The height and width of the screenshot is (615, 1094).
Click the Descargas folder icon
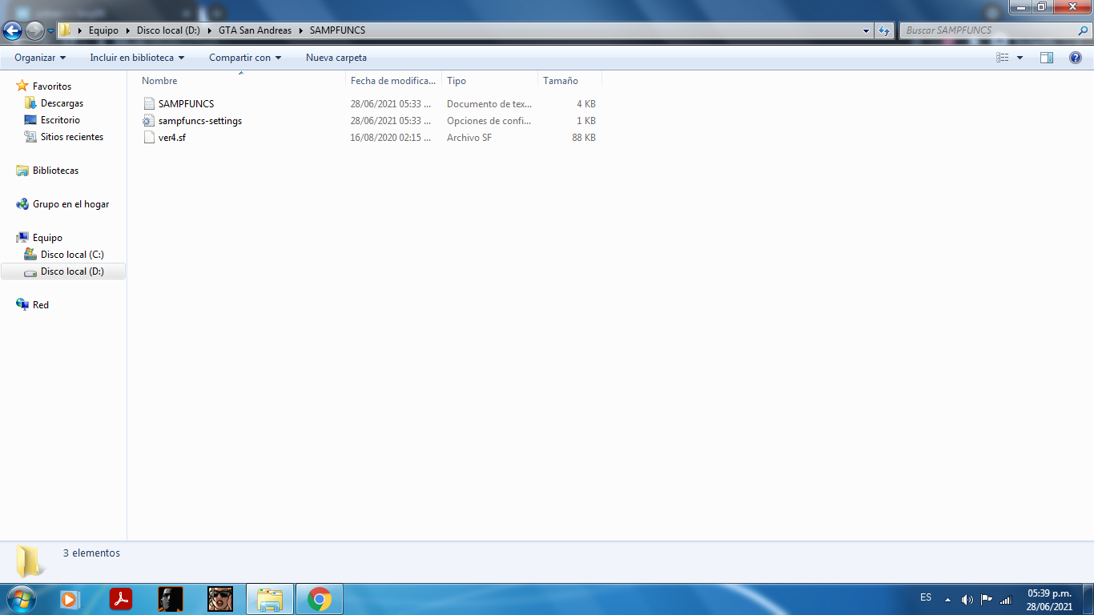[x=30, y=103]
